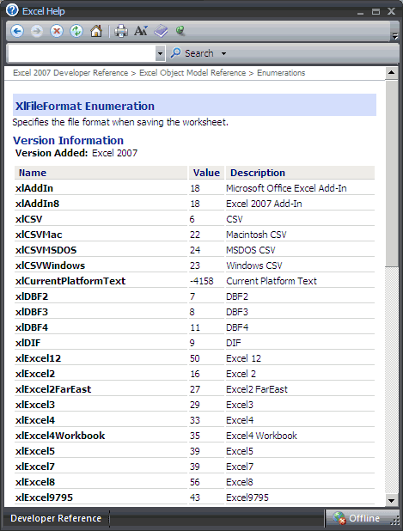Select the xlExcel5 row name
Viewport: 403px width, 531px height.
tap(35, 451)
